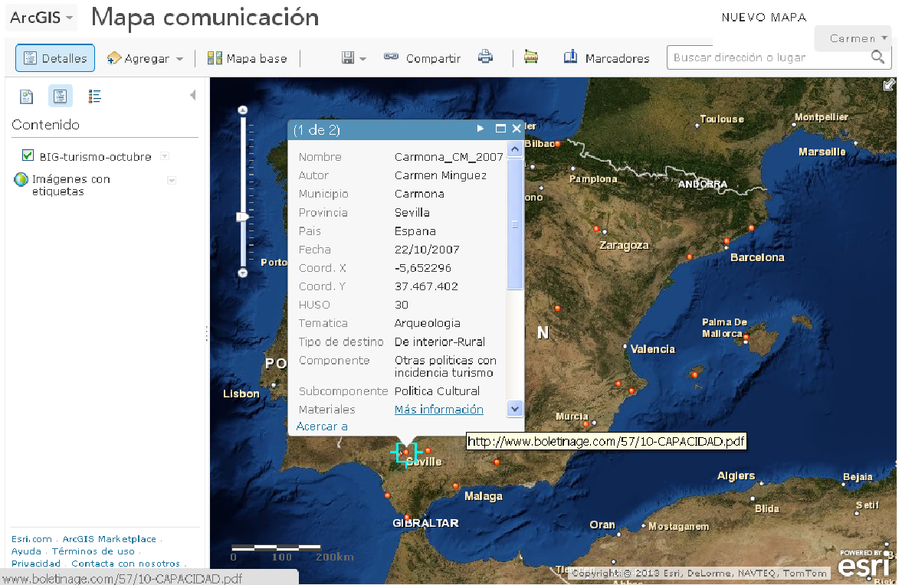Click Contacta con nosotros link

pyautogui.click(x=126, y=564)
